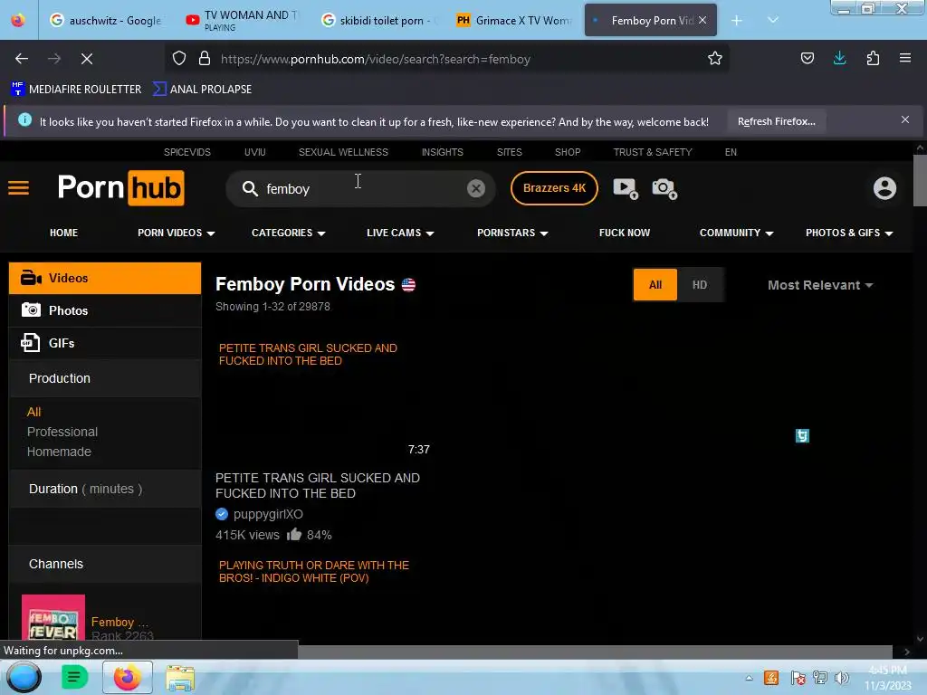Open the TRUST & SAFETY top link
927x695 pixels.
click(x=653, y=152)
